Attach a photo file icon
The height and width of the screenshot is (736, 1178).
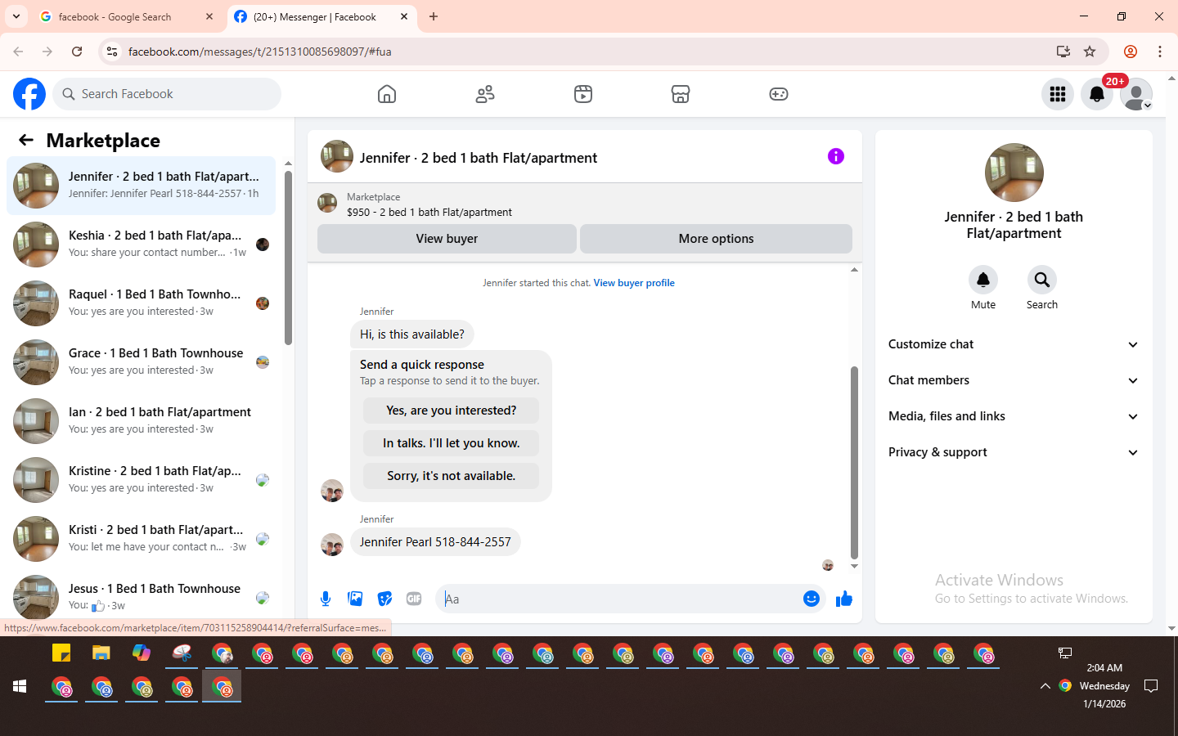pyautogui.click(x=355, y=599)
